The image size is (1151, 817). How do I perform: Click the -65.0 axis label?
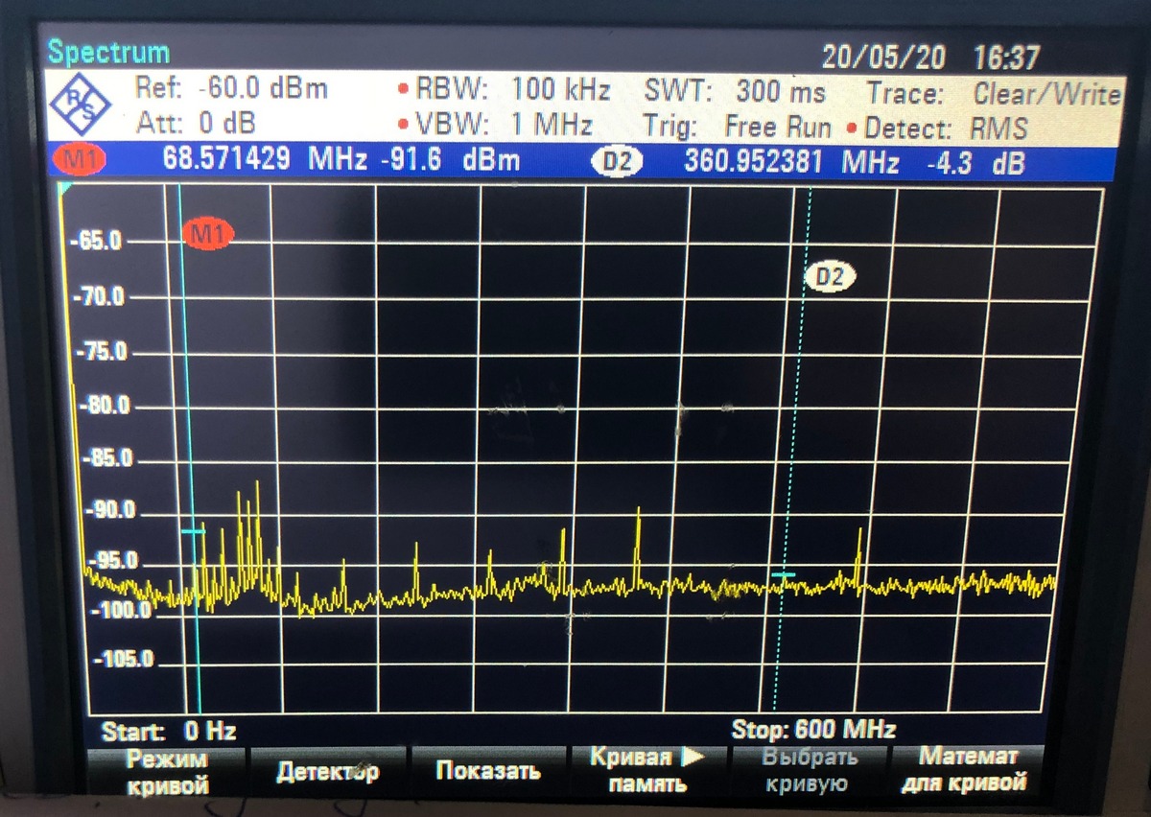pyautogui.click(x=97, y=241)
